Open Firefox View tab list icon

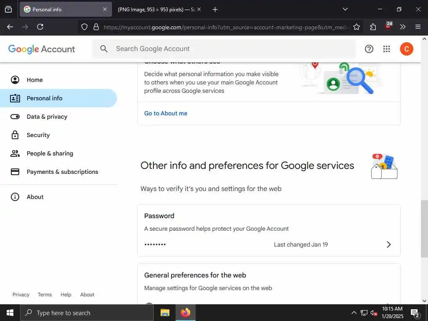click(8, 9)
